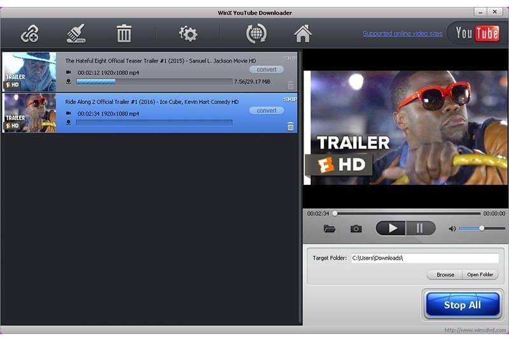Open Settings gear icon
Image resolution: width=509 pixels, height=341 pixels.
click(x=188, y=34)
